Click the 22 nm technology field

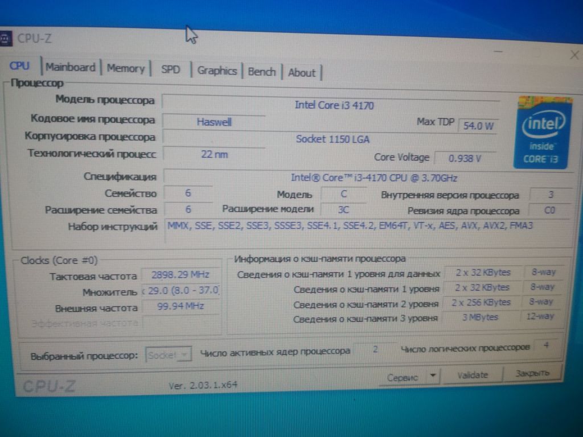214,154
